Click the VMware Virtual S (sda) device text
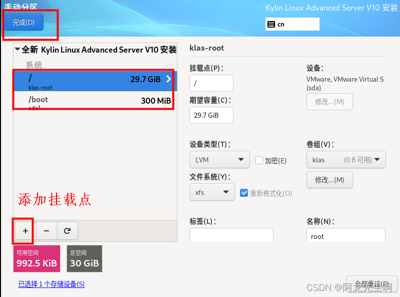 click(345, 83)
